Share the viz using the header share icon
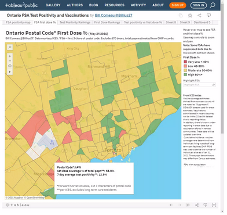This screenshot has height=215, width=227. pos(199,16)
